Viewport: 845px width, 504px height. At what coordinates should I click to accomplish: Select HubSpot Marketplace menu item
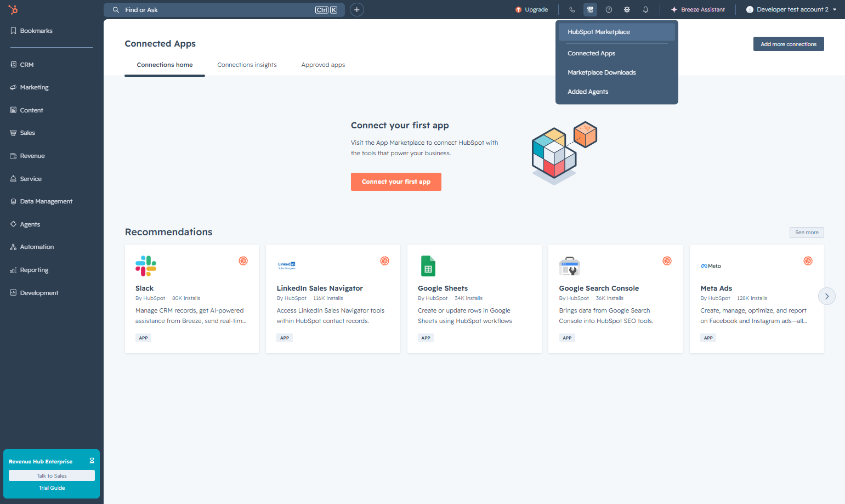[x=617, y=32]
